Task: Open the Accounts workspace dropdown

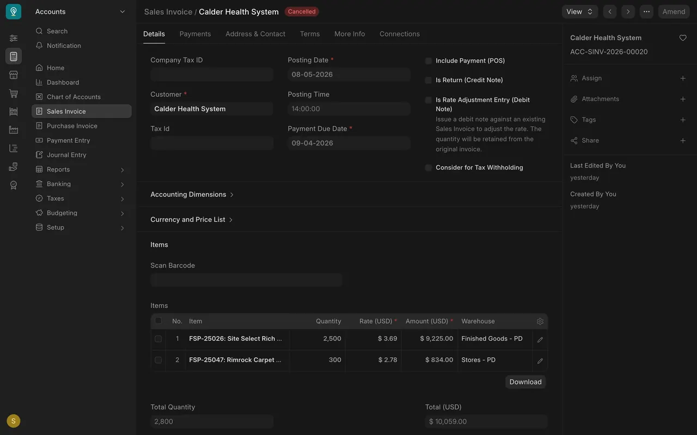Action: 81,11
